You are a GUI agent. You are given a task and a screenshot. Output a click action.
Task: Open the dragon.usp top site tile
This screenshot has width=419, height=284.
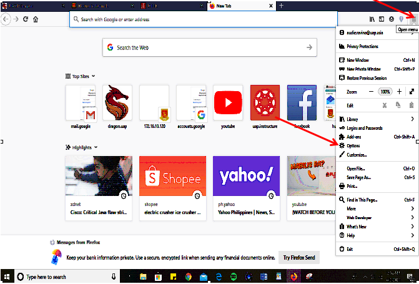coord(117,107)
